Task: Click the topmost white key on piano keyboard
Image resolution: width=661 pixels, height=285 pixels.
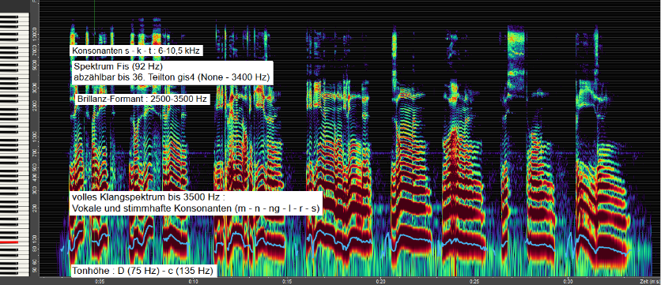Action: coord(14,14)
